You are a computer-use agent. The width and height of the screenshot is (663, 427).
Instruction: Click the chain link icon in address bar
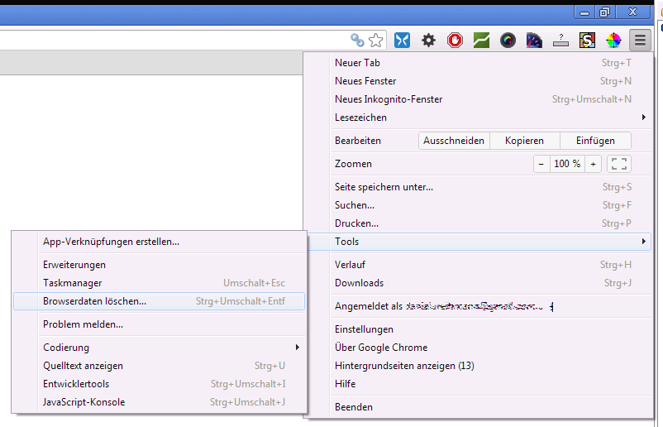click(357, 41)
